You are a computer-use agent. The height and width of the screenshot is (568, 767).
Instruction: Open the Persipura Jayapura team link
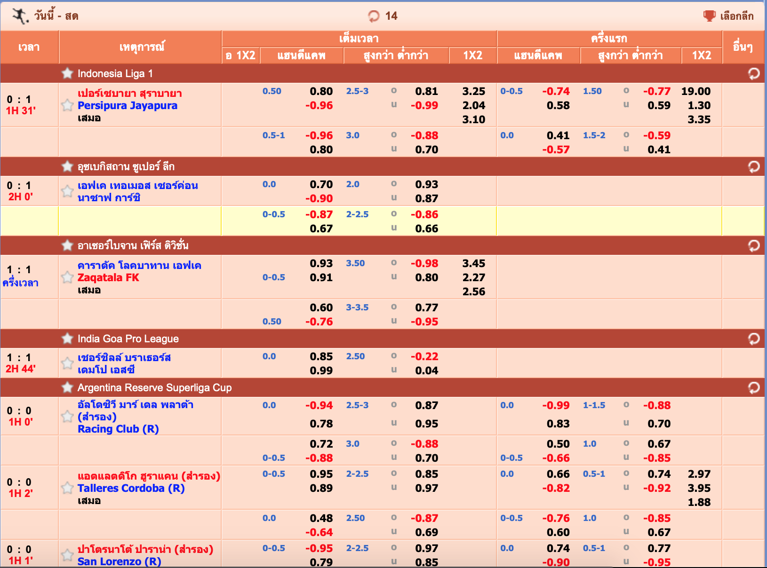click(127, 106)
